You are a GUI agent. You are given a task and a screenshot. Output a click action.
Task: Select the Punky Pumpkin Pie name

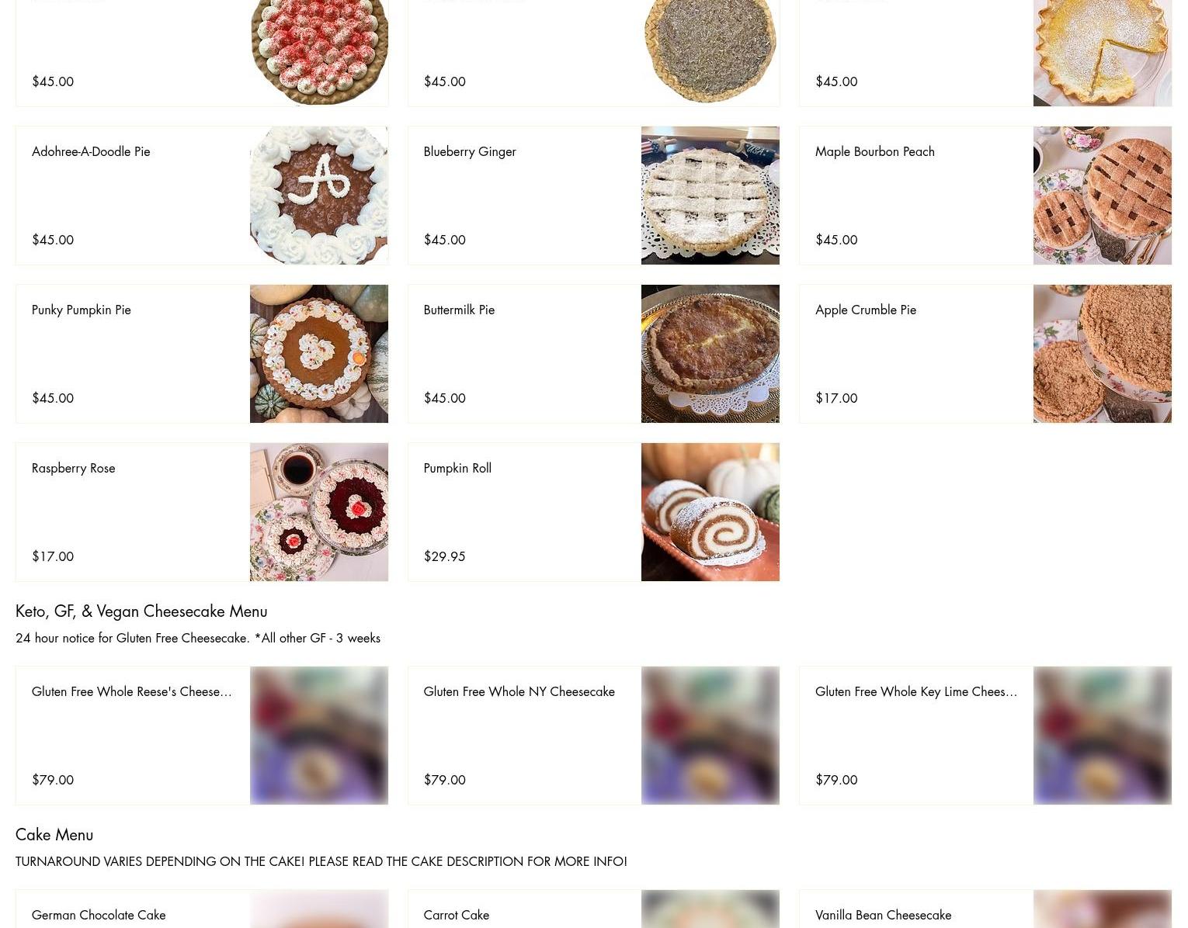coord(82,310)
